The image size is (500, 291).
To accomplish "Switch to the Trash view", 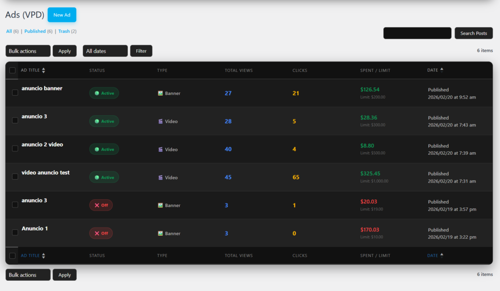I will (x=63, y=31).
